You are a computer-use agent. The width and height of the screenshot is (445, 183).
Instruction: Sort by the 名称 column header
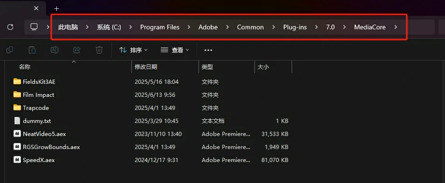click(25, 67)
